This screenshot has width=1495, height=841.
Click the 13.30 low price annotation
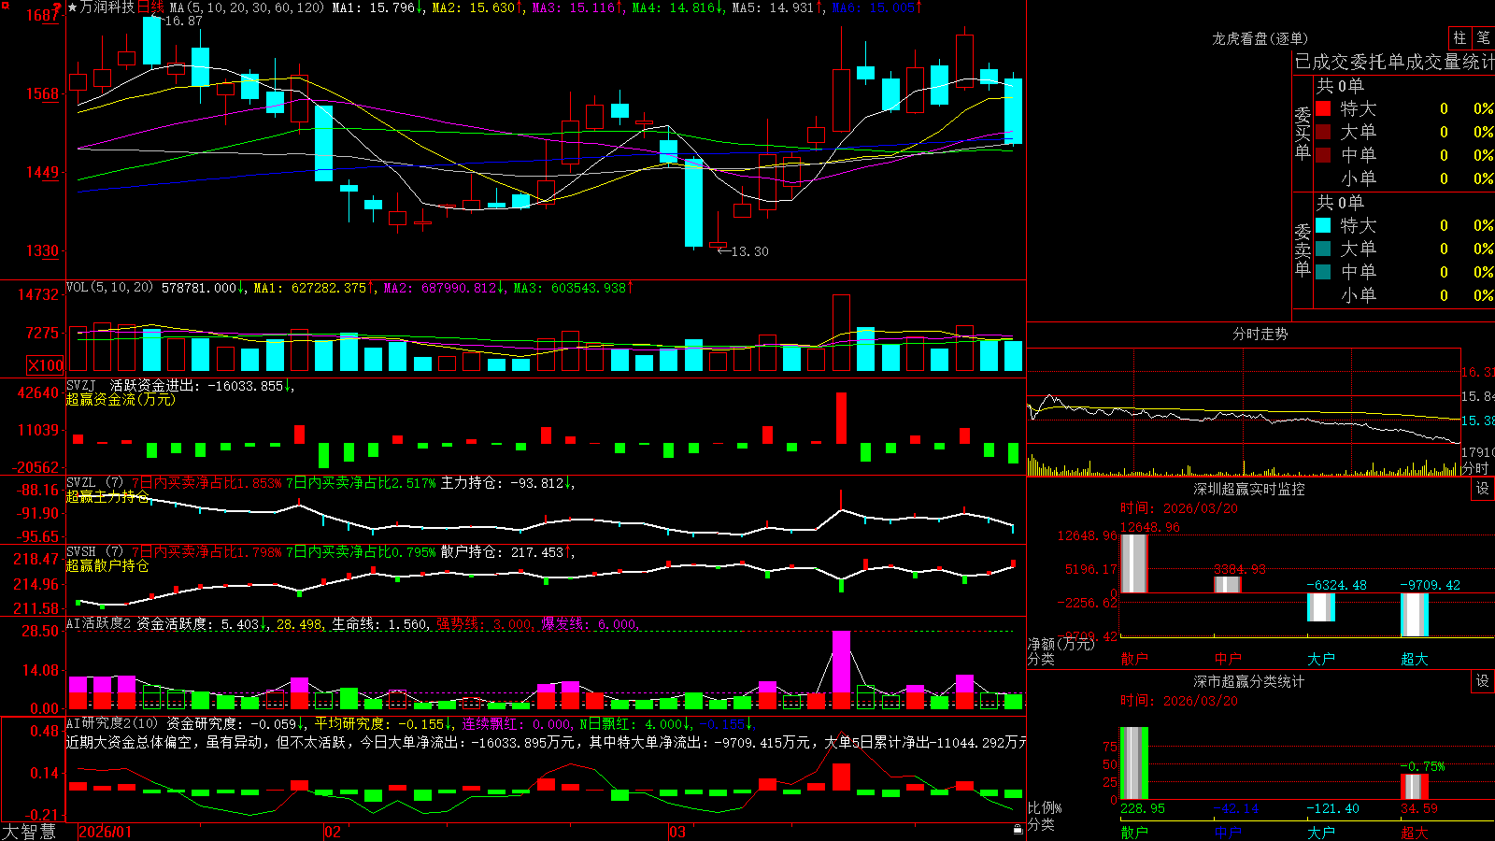[x=749, y=251]
